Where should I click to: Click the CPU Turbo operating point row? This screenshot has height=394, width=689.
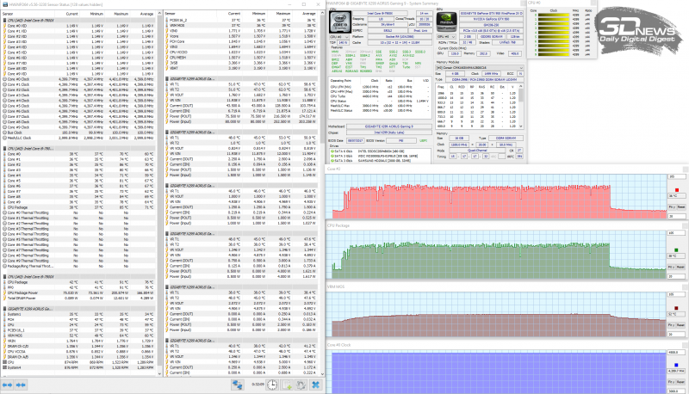pyautogui.click(x=381, y=96)
